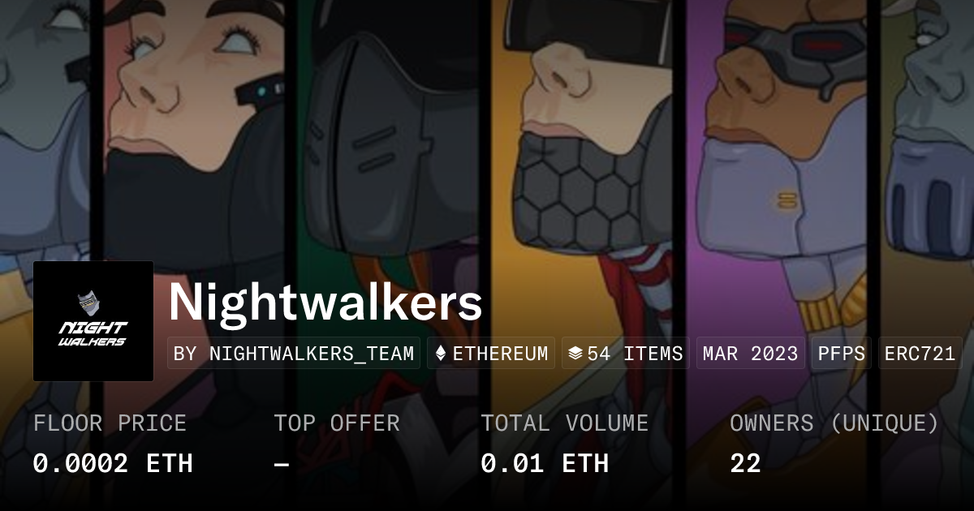Click the stacked layers items icon
Screen dimensions: 974x511
coord(575,354)
